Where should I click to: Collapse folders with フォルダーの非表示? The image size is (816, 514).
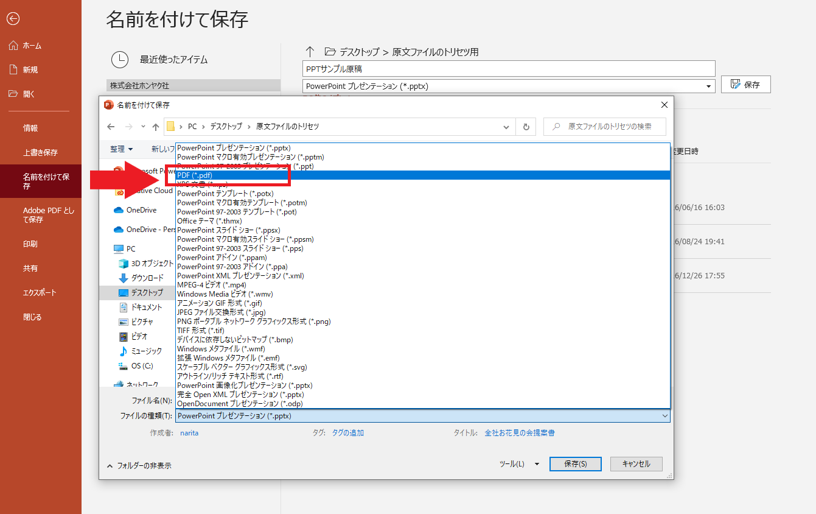[x=139, y=465]
